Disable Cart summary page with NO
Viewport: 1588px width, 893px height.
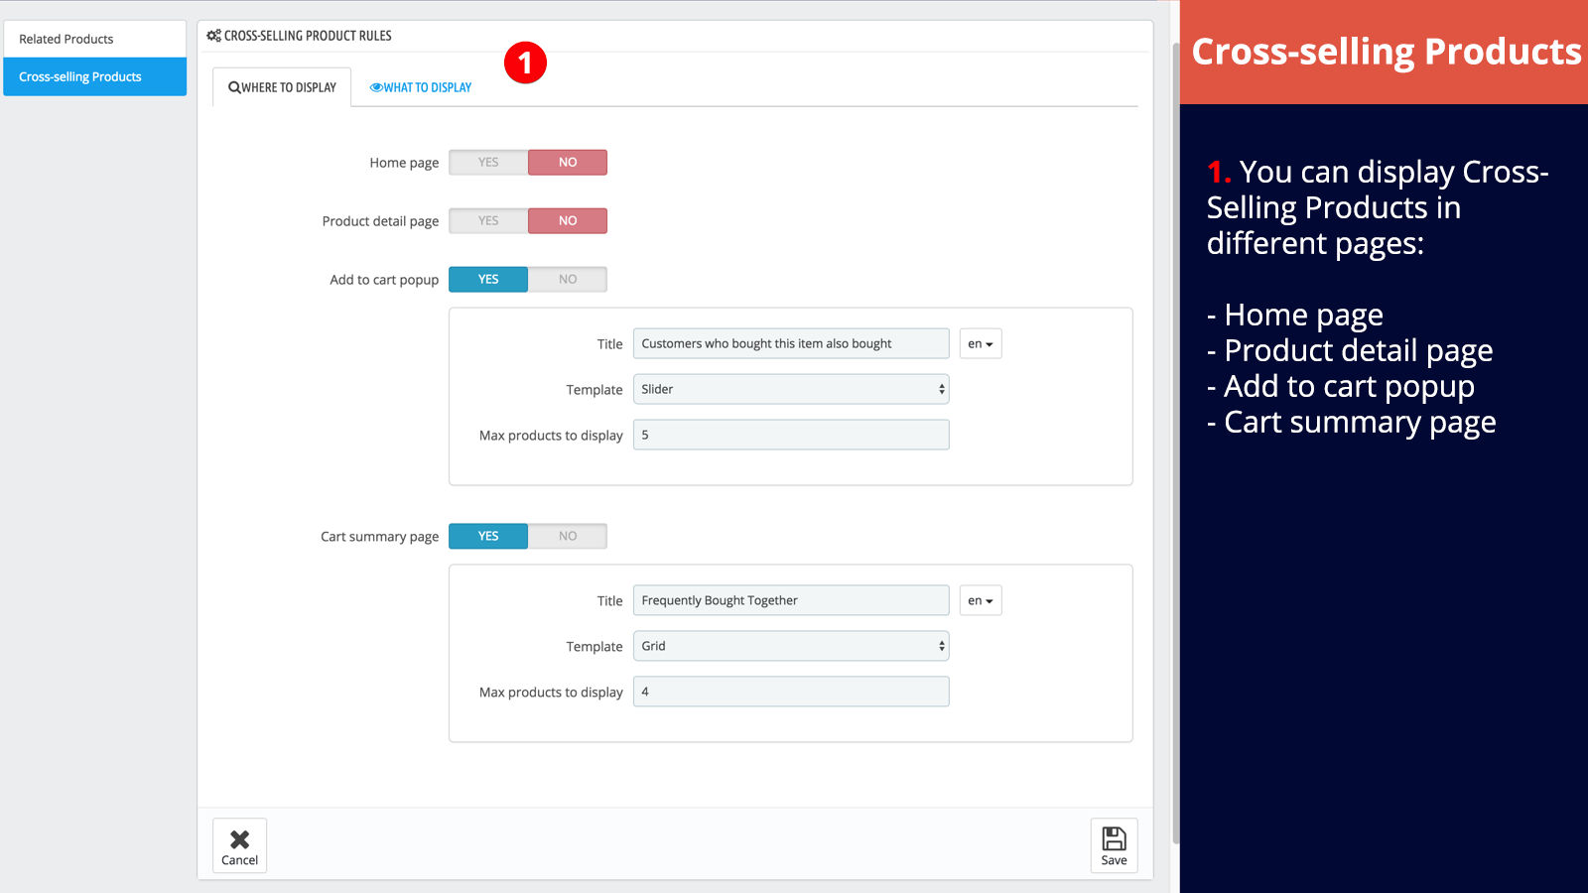[568, 537]
